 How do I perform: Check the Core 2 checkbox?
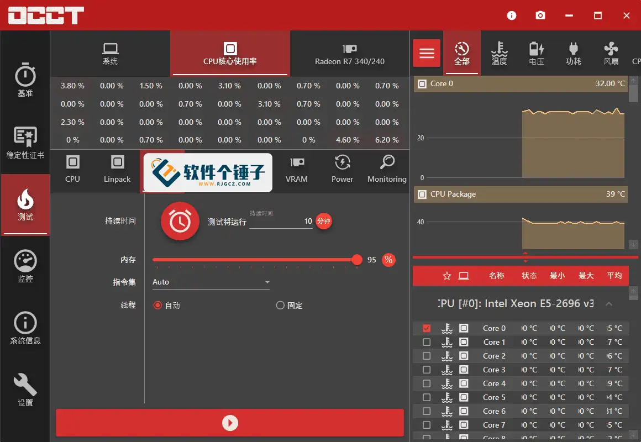(x=427, y=356)
